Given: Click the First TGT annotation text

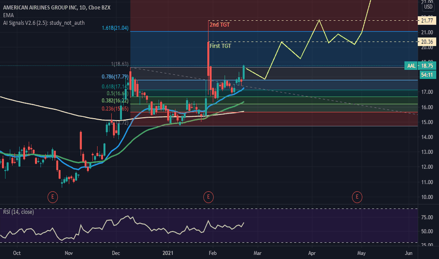Looking at the screenshot, I should 220,46.
